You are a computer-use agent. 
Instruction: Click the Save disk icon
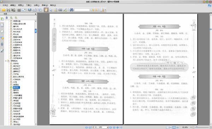click(8, 10)
